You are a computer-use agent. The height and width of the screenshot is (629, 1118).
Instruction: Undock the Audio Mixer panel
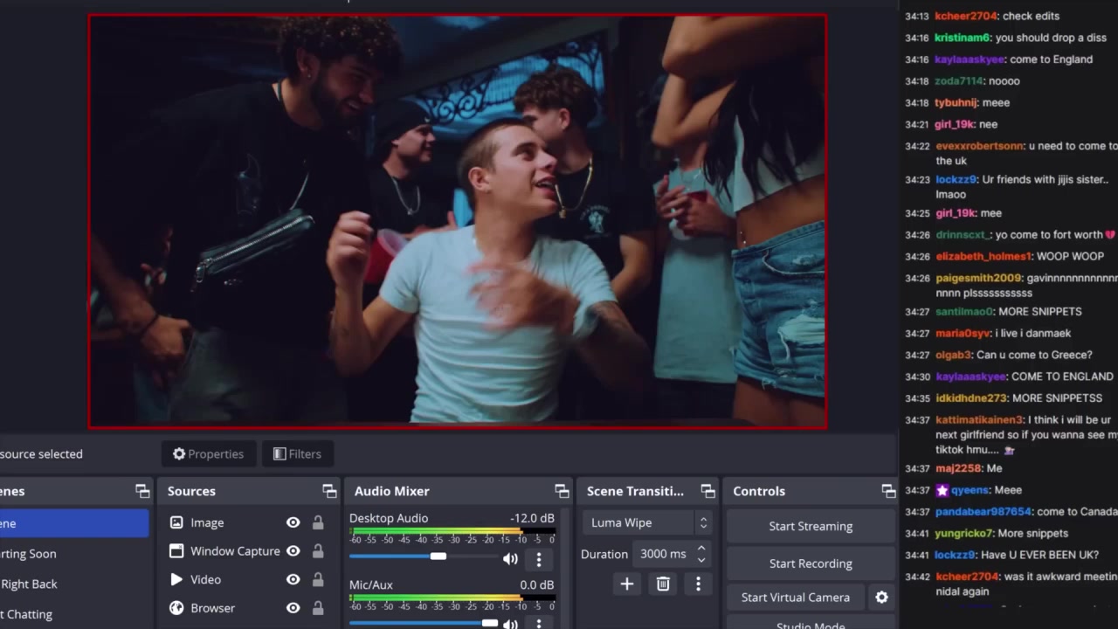pos(562,491)
